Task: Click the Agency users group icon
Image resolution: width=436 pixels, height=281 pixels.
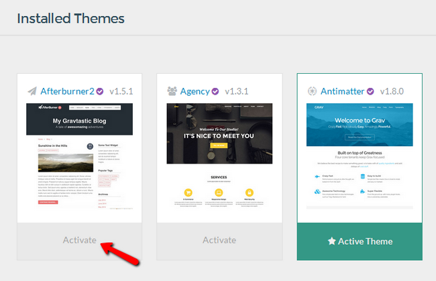Action: coord(172,91)
